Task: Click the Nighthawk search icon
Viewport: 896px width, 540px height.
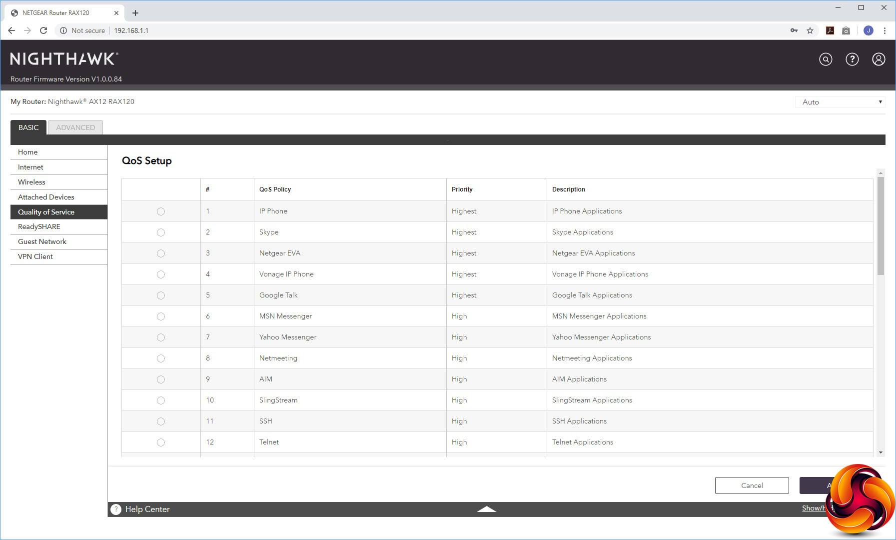Action: pos(826,59)
